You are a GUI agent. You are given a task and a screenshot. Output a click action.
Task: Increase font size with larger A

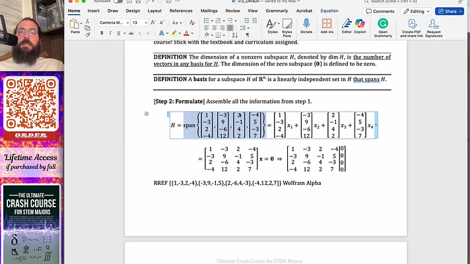pyautogui.click(x=153, y=22)
